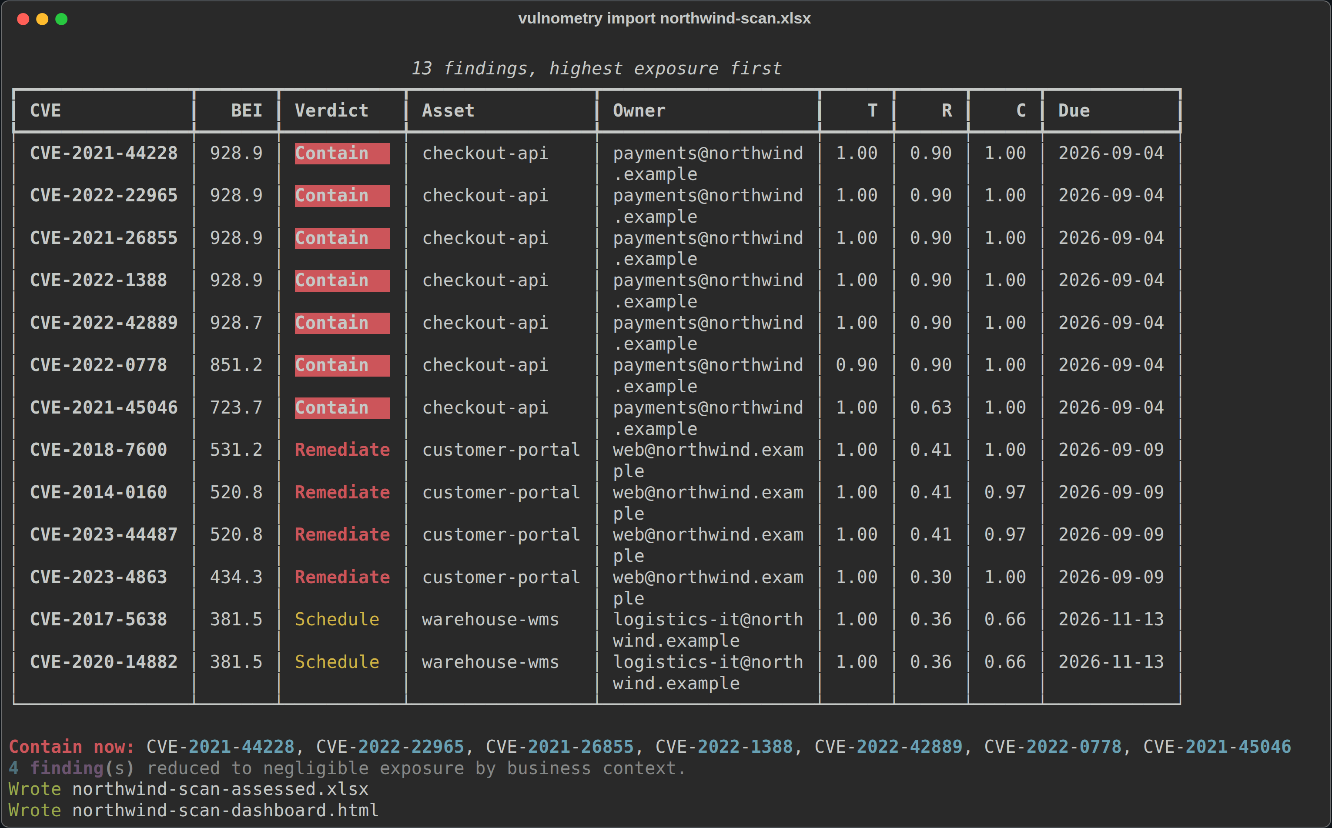Select the CVE-2023-44487 row cell
Image resolution: width=1332 pixels, height=828 pixels.
click(x=104, y=535)
